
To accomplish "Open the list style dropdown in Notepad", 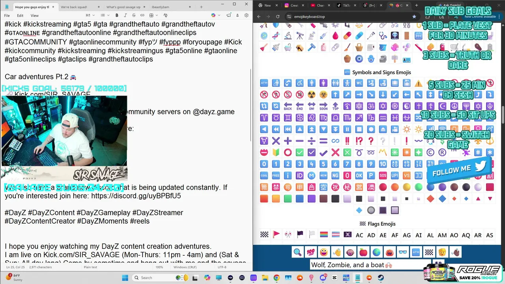I will 104,15.
